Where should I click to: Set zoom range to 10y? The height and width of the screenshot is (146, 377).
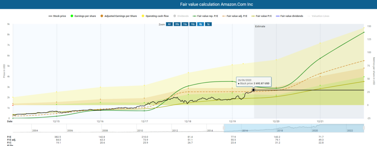[193, 24]
